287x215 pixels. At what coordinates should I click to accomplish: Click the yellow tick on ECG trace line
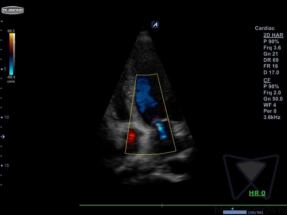tap(162, 205)
